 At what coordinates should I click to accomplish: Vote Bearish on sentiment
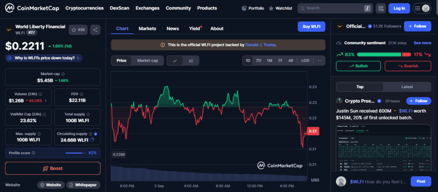pyautogui.click(x=408, y=66)
